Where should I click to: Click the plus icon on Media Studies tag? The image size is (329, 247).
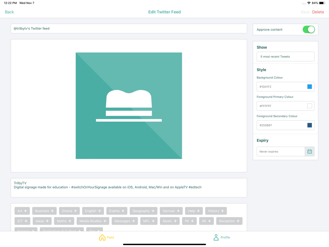click(105, 221)
